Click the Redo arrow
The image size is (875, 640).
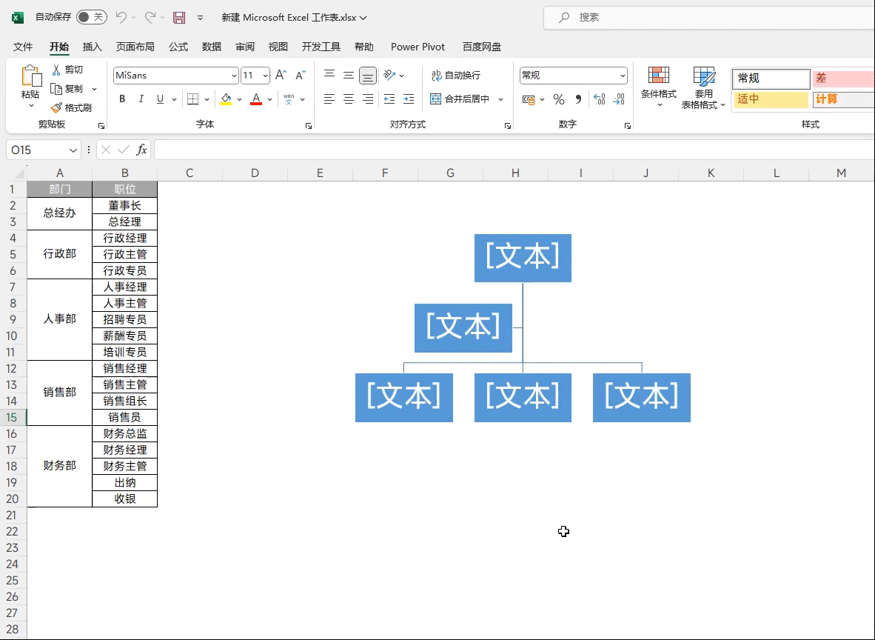(150, 17)
